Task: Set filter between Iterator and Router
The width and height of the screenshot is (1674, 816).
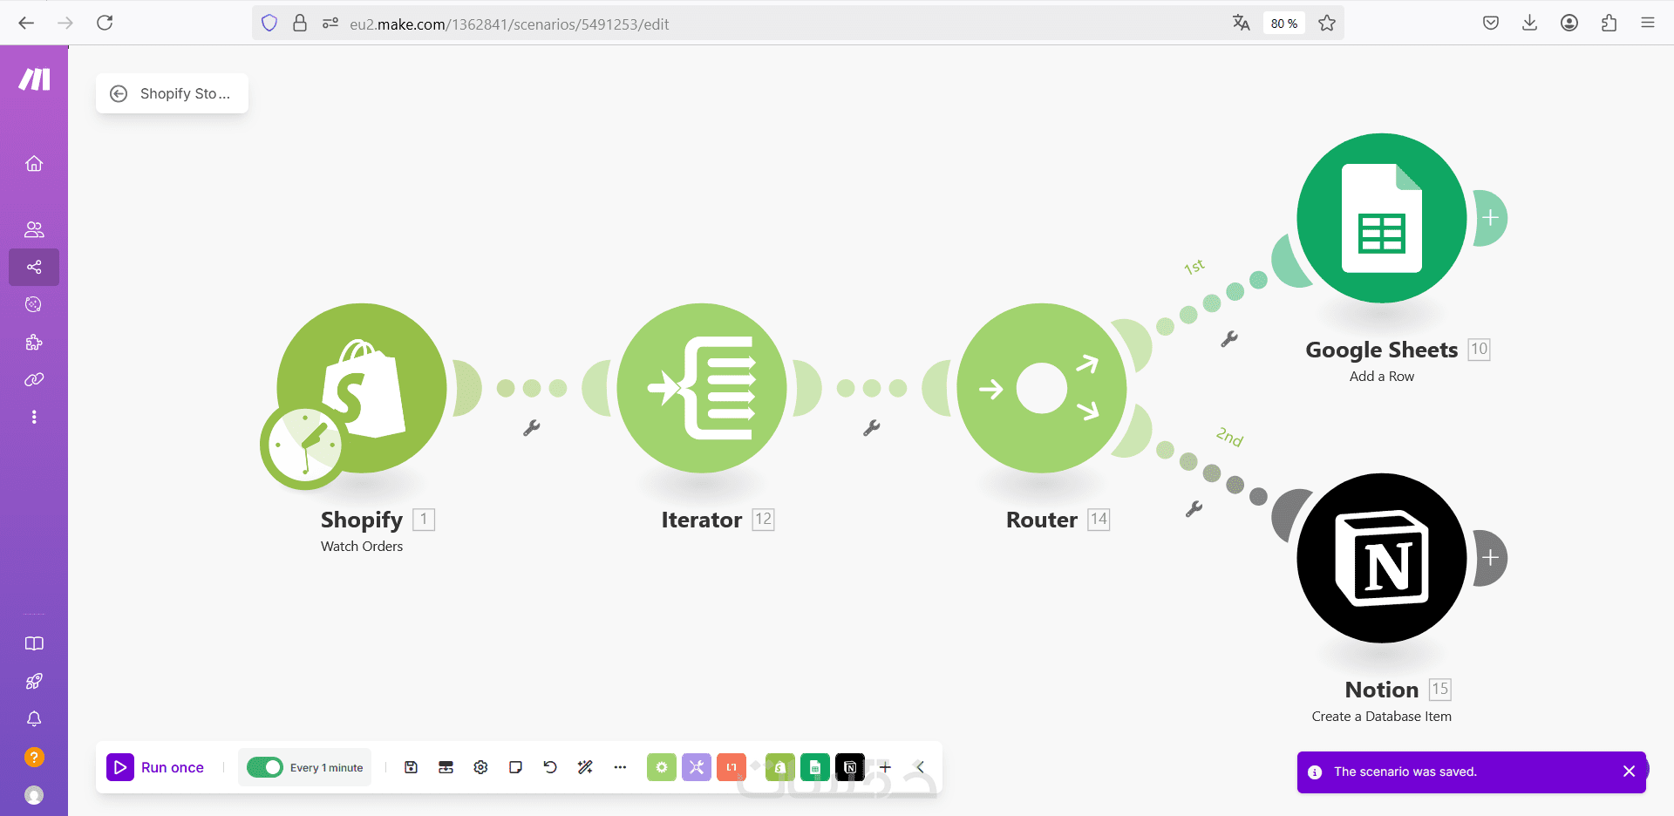Action: [x=872, y=427]
